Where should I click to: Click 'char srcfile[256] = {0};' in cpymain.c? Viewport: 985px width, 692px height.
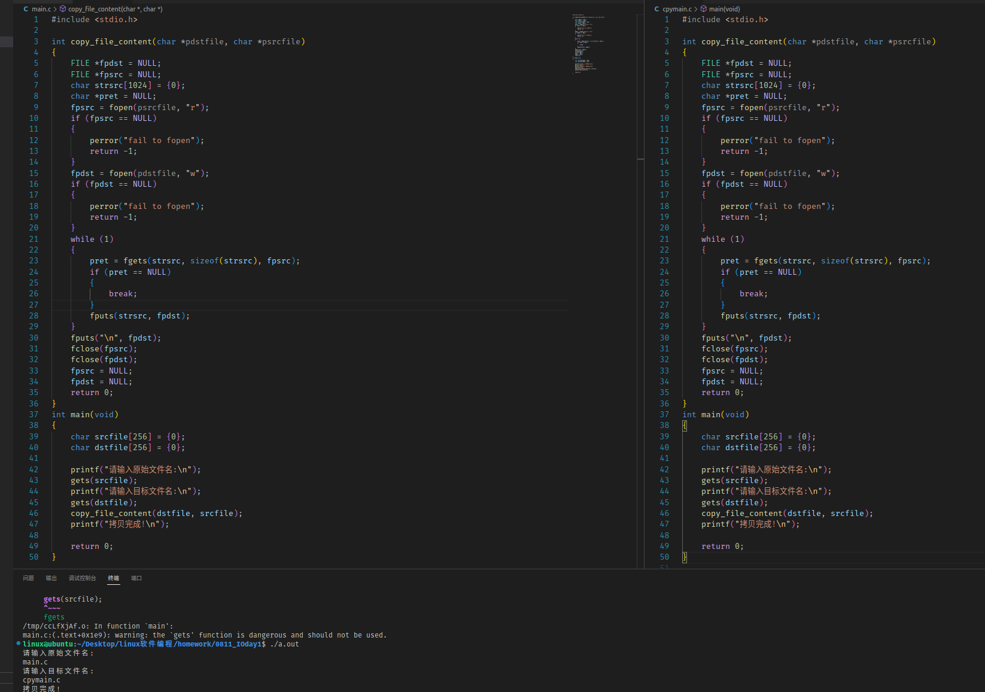pos(759,436)
